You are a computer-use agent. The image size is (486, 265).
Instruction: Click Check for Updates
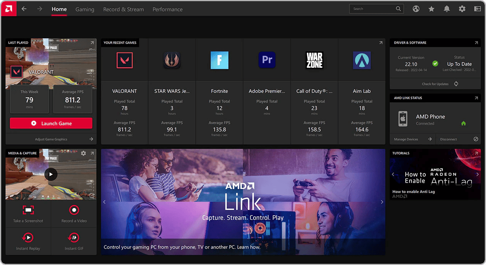435,84
